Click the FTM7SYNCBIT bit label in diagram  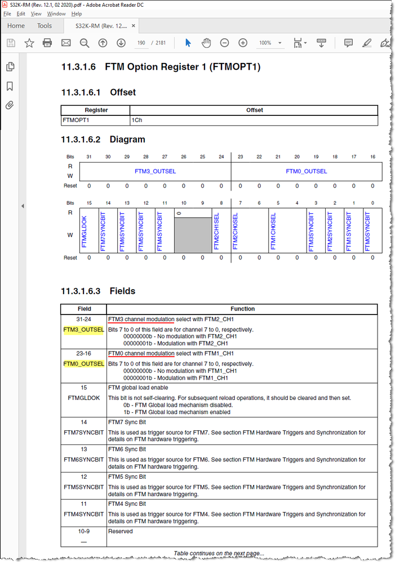click(103, 232)
